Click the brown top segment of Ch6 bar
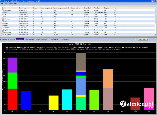The height and width of the screenshot is (115, 157). click(x=81, y=62)
